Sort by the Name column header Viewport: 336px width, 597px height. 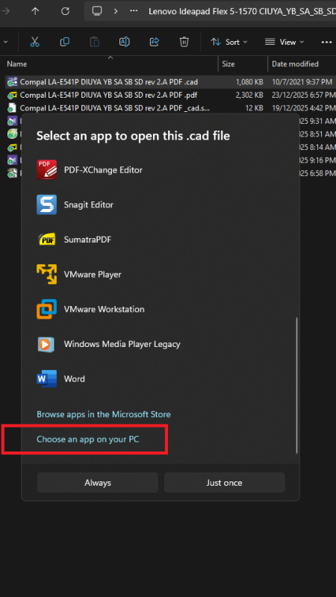[x=16, y=64]
